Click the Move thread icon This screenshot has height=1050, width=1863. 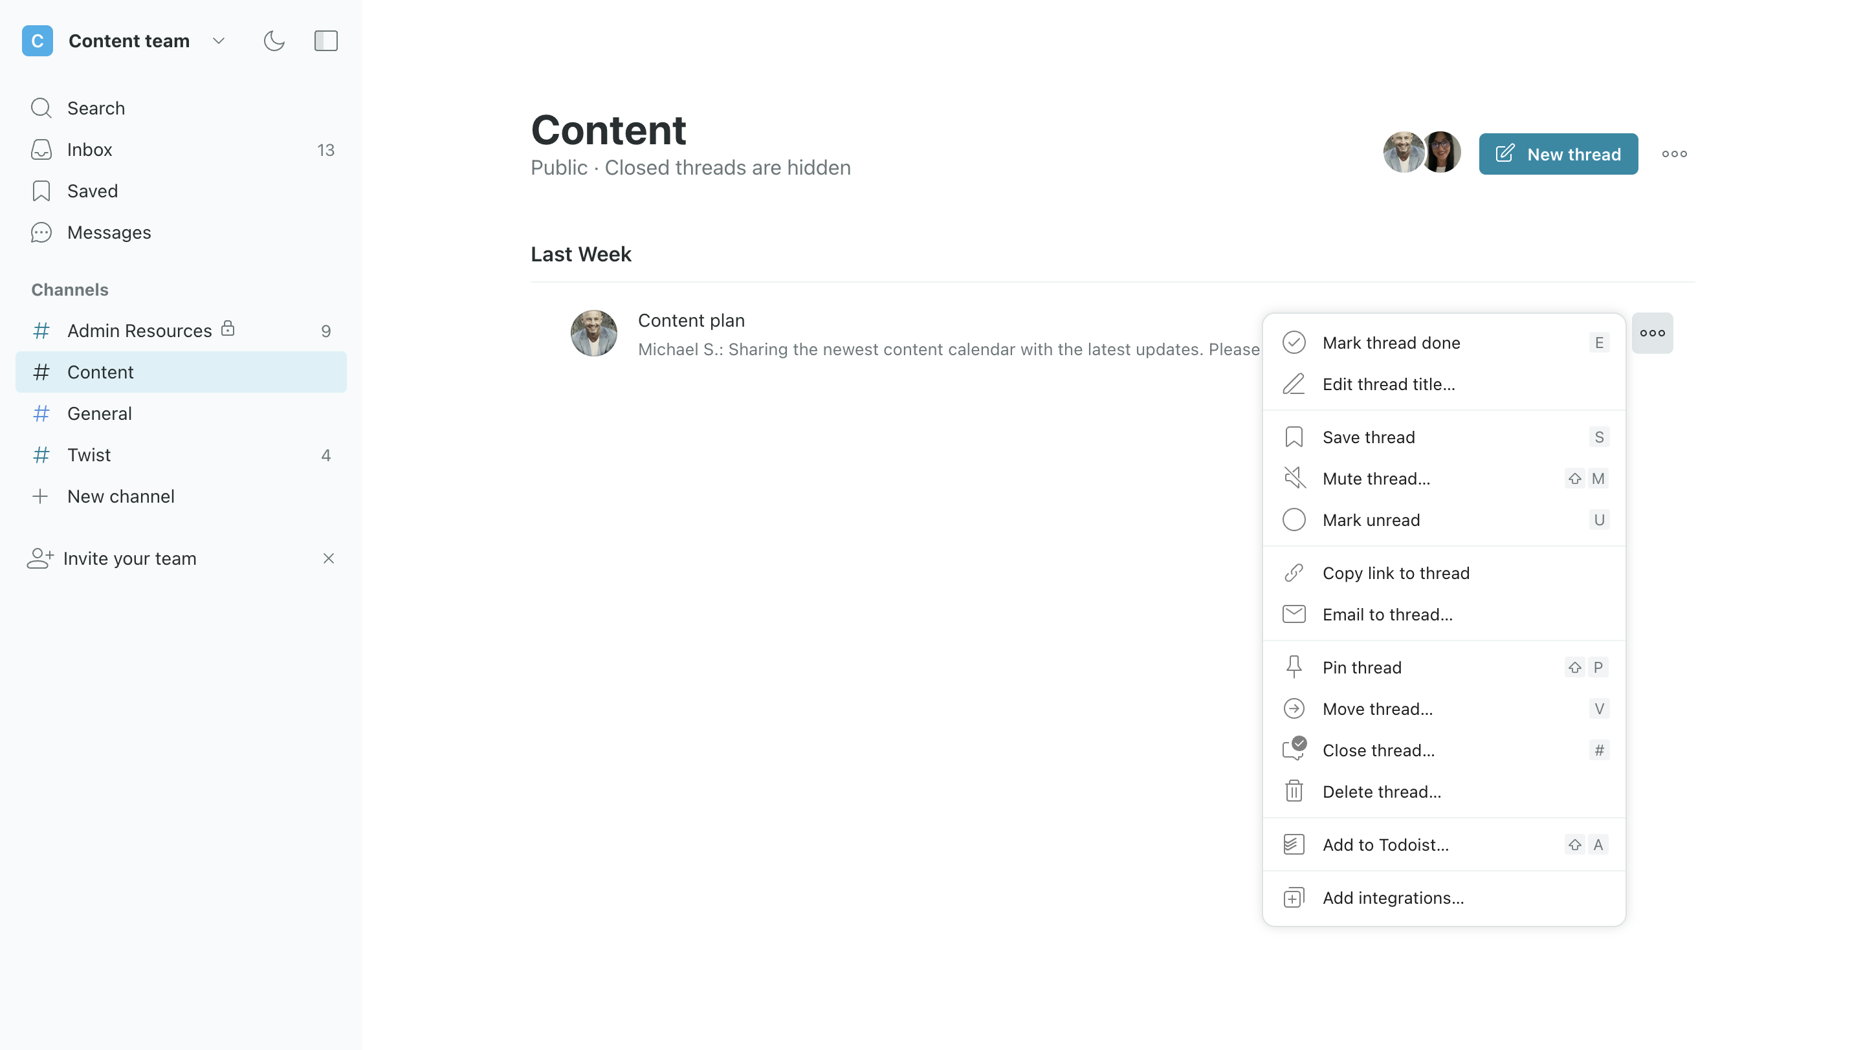pos(1295,708)
